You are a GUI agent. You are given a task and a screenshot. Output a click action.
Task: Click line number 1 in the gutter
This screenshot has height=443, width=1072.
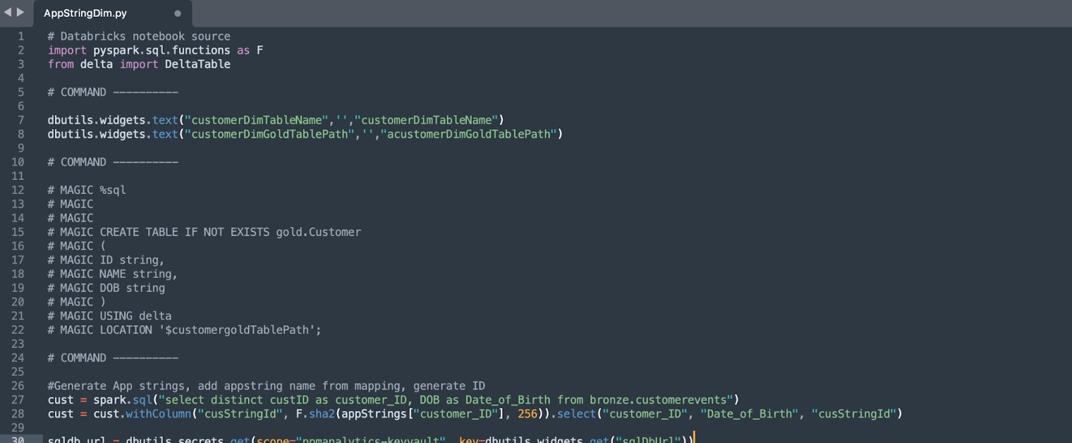[x=21, y=36]
